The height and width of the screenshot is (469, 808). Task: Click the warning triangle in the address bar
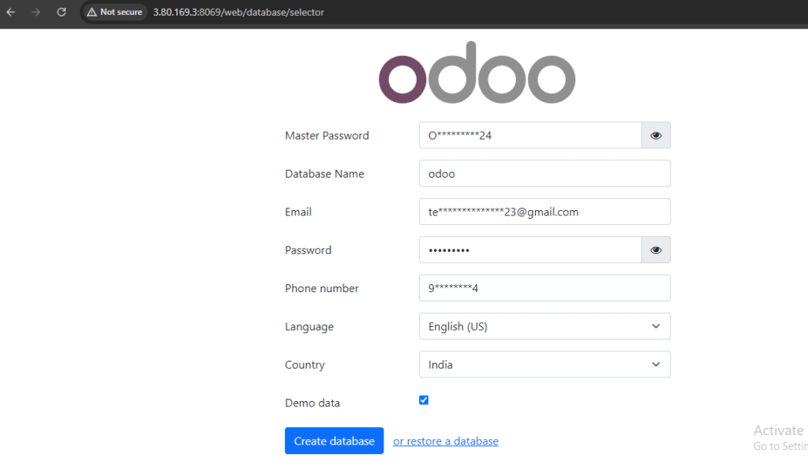click(91, 12)
